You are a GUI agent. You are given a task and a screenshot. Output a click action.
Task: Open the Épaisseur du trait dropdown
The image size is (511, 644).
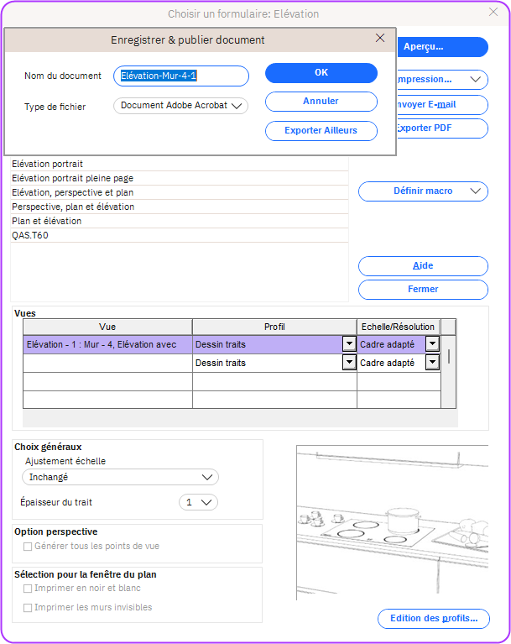(199, 502)
